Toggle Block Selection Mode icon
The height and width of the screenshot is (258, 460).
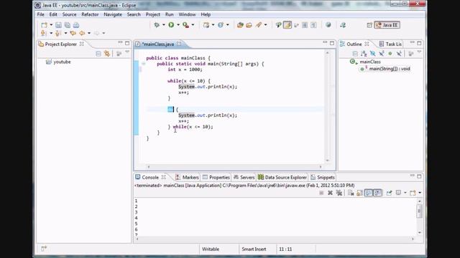tap(305, 25)
